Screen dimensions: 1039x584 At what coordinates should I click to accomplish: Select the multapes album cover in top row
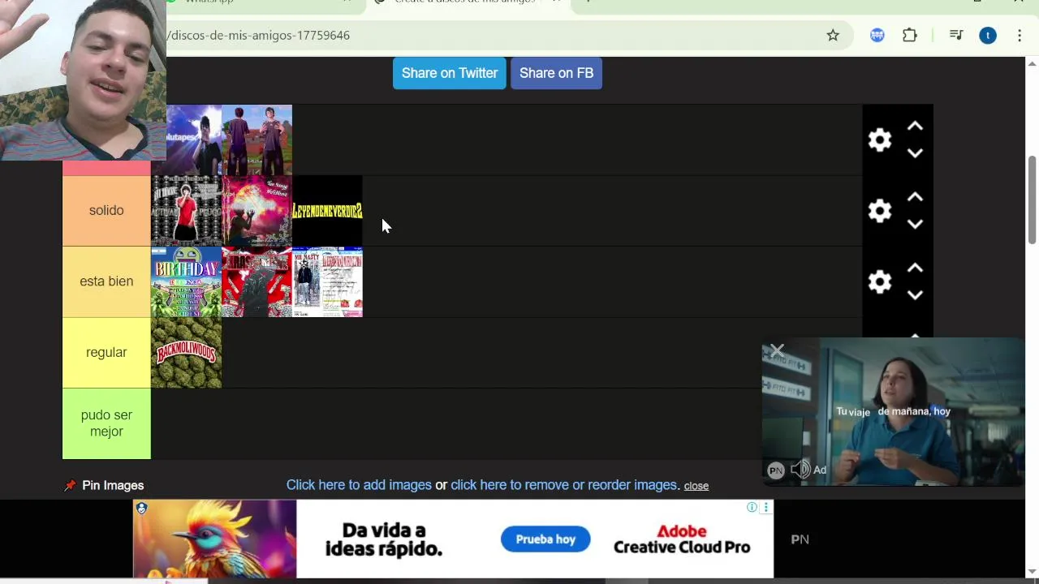click(194, 140)
